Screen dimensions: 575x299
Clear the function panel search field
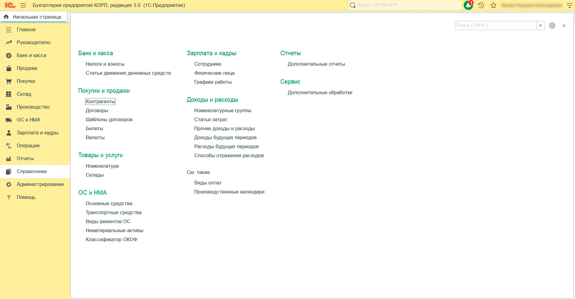tap(541, 25)
